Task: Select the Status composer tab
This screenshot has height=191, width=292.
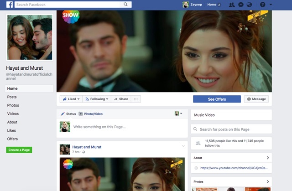Action: click(68, 114)
